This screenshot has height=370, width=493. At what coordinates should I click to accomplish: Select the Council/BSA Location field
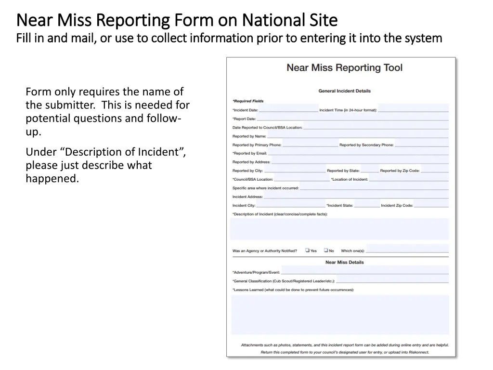pos(301,180)
